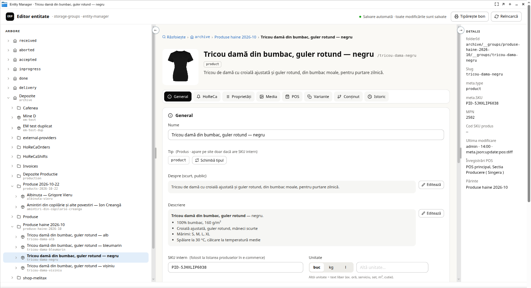Click the cube icon next to Mine D
Screen dimensions: 531x288
click(19, 118)
